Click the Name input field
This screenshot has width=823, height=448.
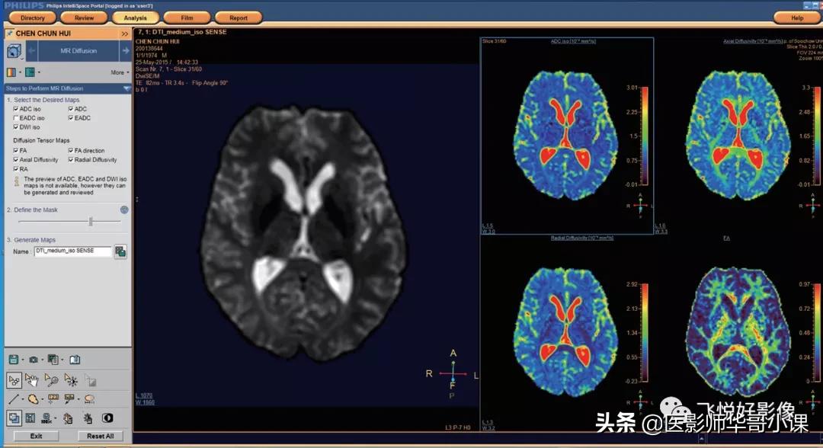(73, 251)
